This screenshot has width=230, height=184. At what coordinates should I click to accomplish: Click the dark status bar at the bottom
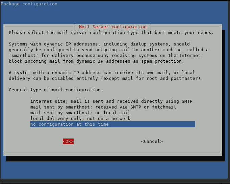(x=115, y=181)
